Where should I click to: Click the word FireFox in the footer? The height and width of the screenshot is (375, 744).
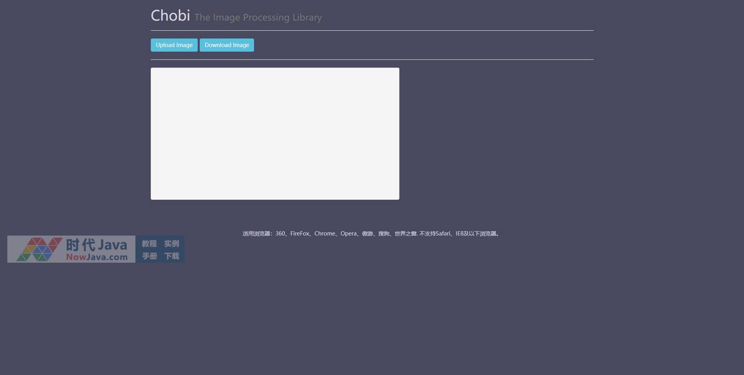[x=300, y=233]
